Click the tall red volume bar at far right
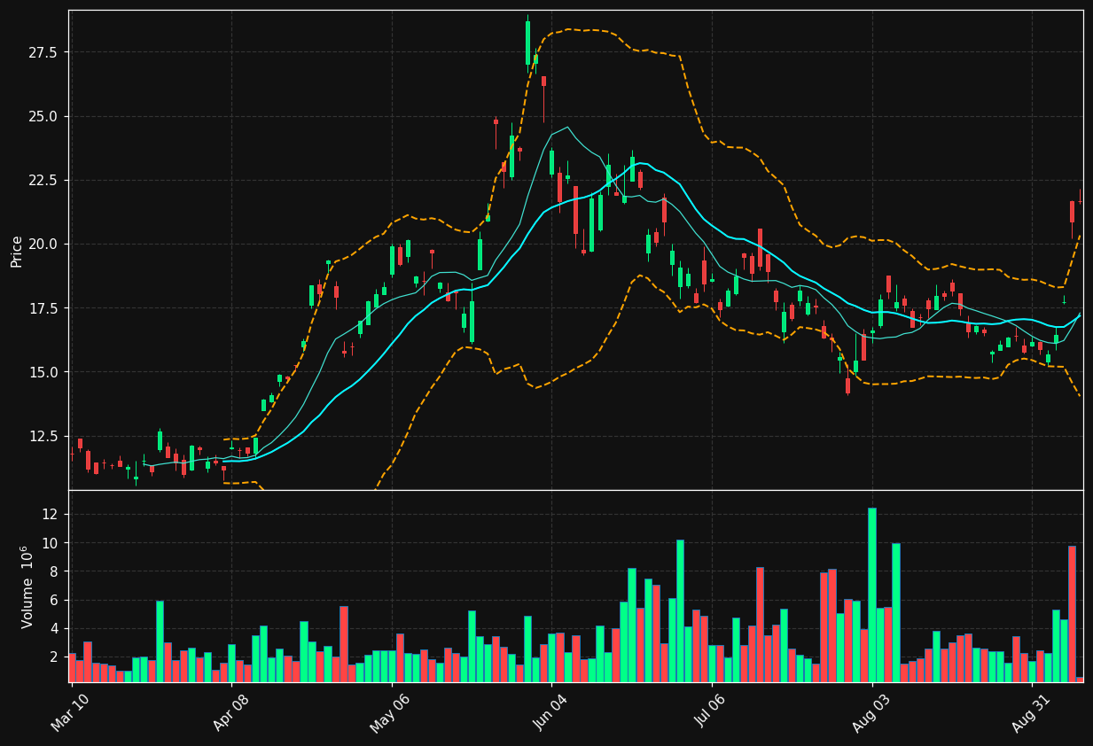 [x=1072, y=614]
